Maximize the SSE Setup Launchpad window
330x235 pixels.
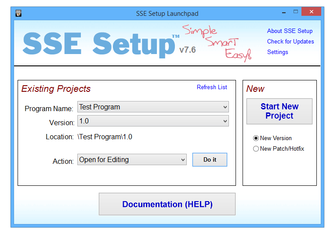click(x=295, y=11)
